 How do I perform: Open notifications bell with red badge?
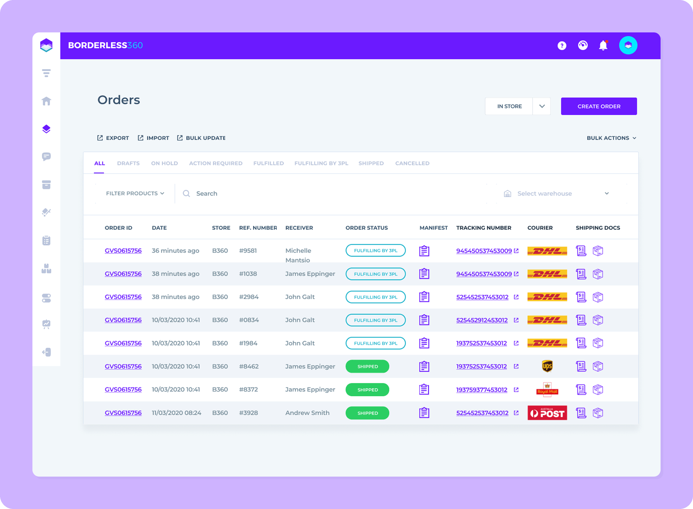click(603, 45)
